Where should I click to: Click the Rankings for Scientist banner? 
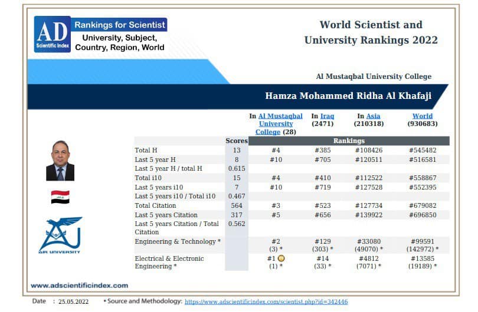coord(119,25)
